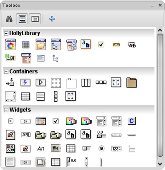165x170 pixels.
Task: Select the horizontal scrollbar widget
Action: tap(116, 135)
